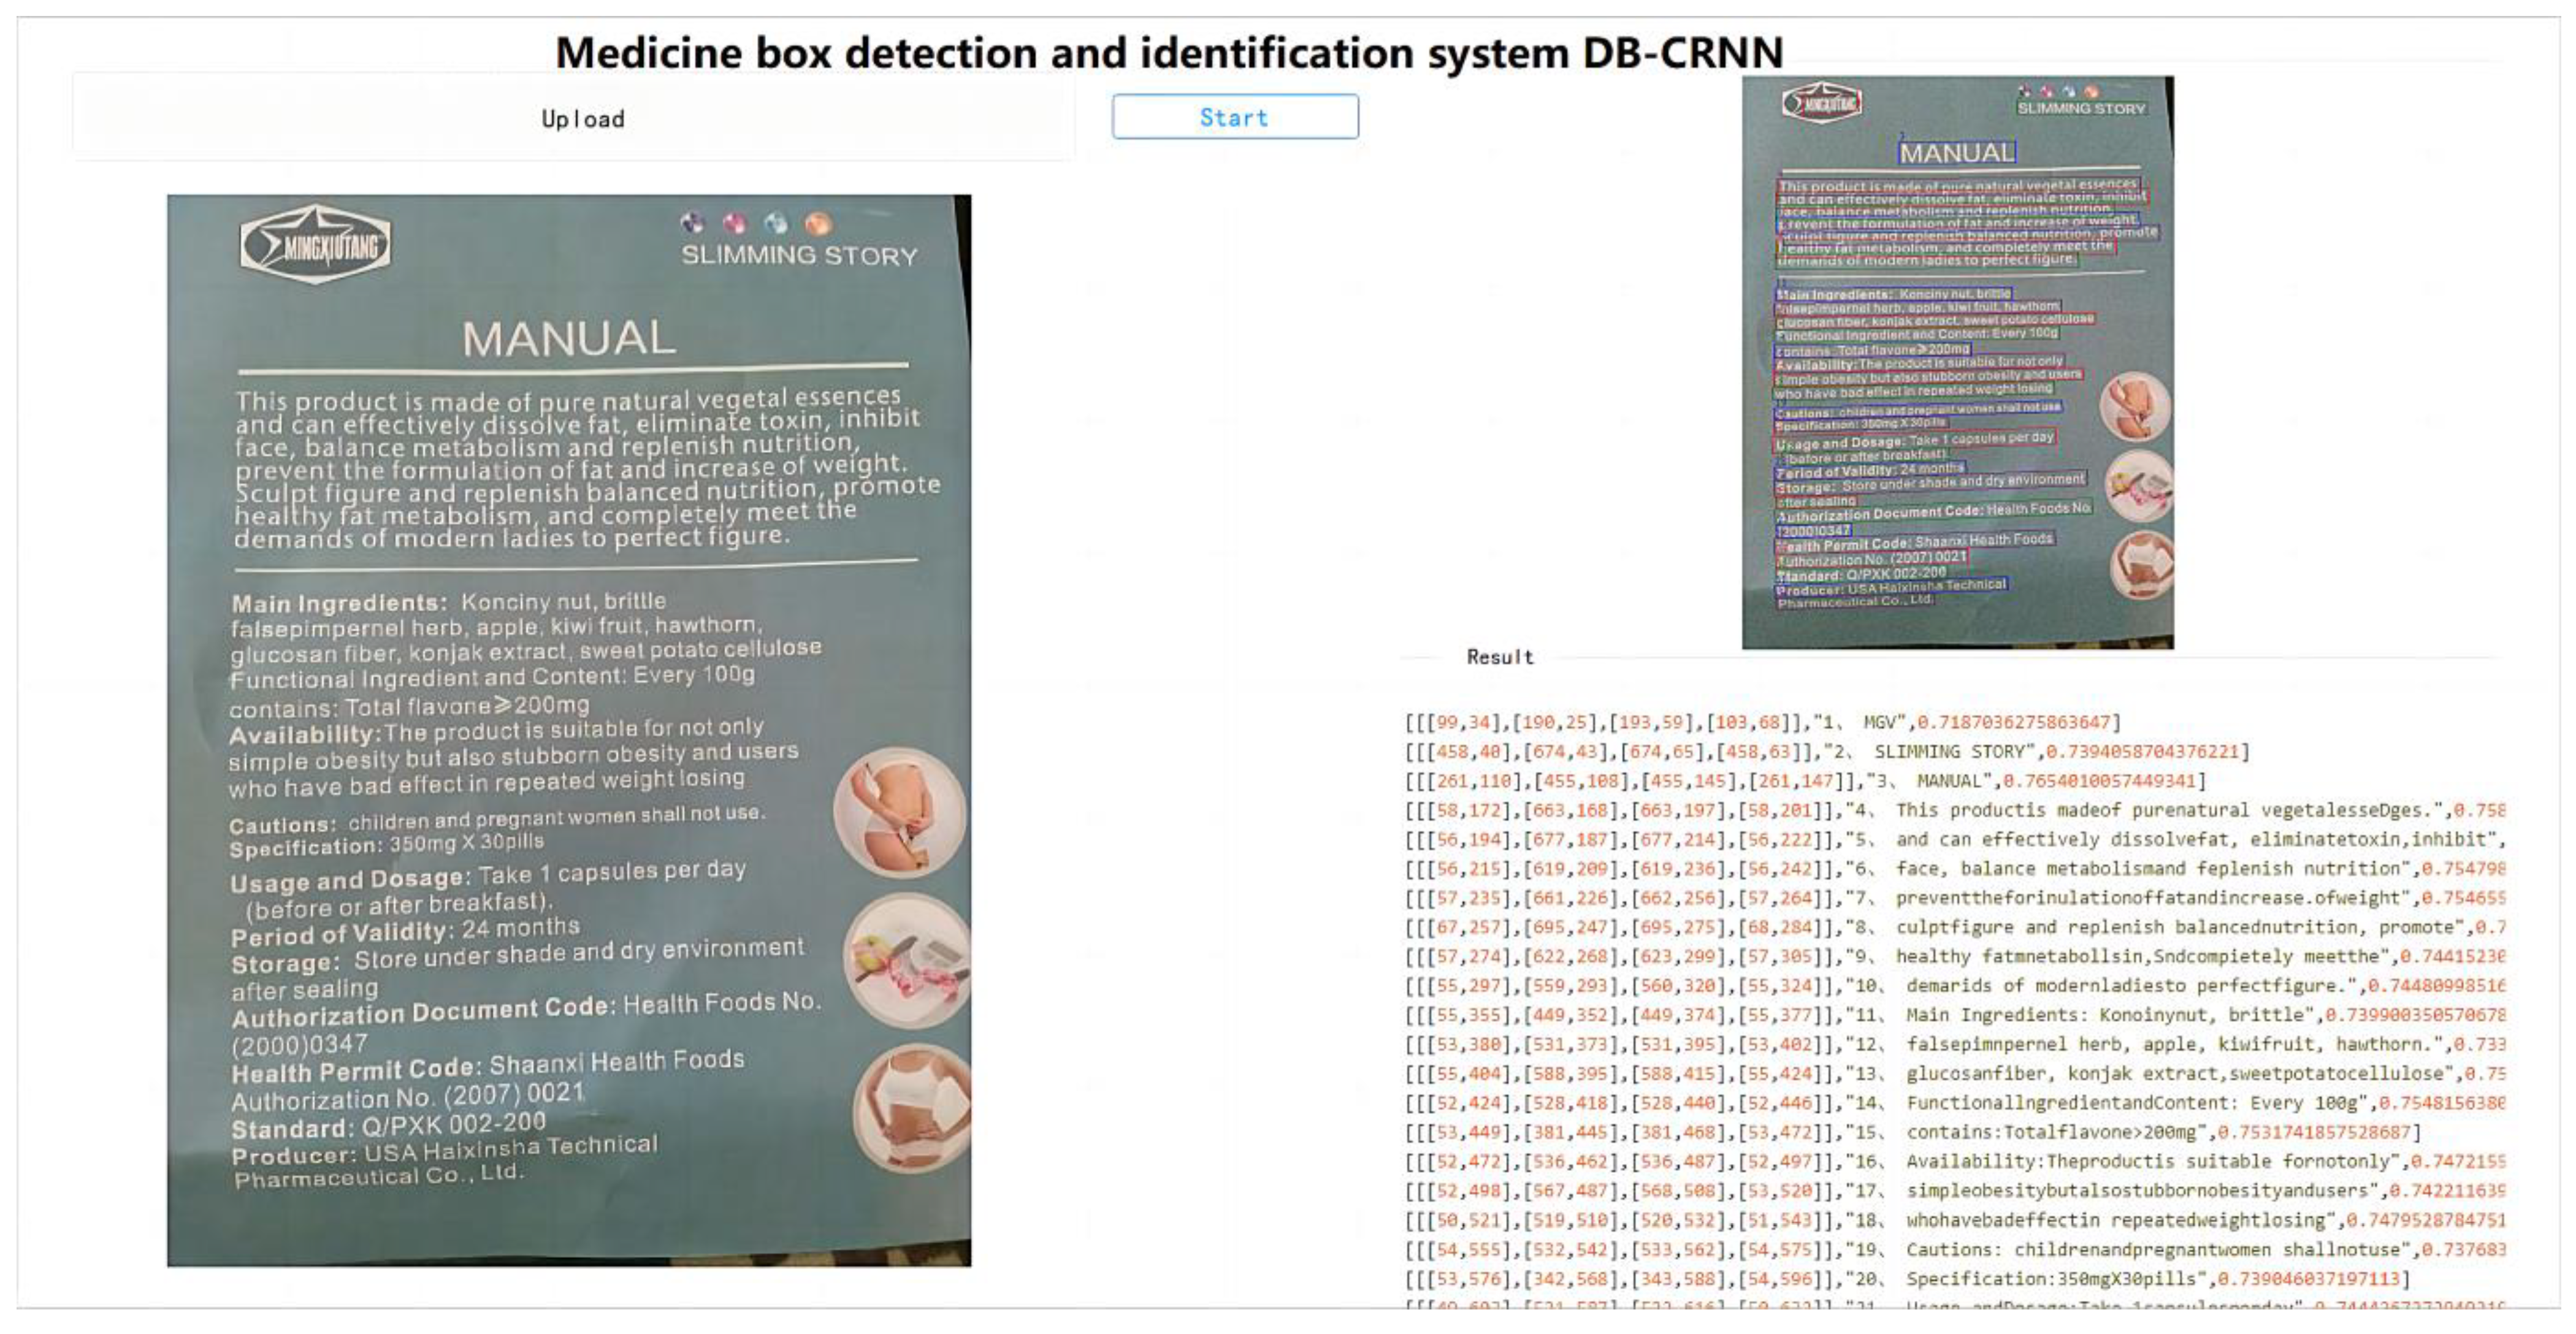Click the page title Medicine box detection

[1168, 52]
